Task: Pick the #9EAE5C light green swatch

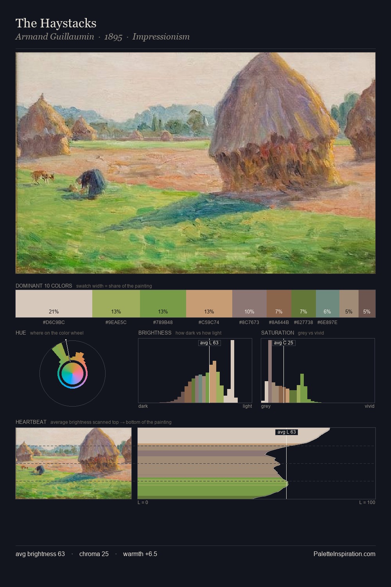Action: pyautogui.click(x=116, y=304)
